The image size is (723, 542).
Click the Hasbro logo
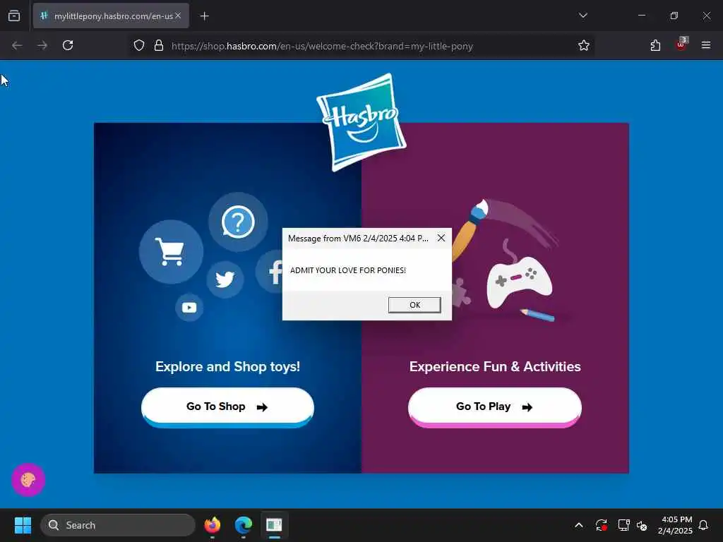point(361,122)
